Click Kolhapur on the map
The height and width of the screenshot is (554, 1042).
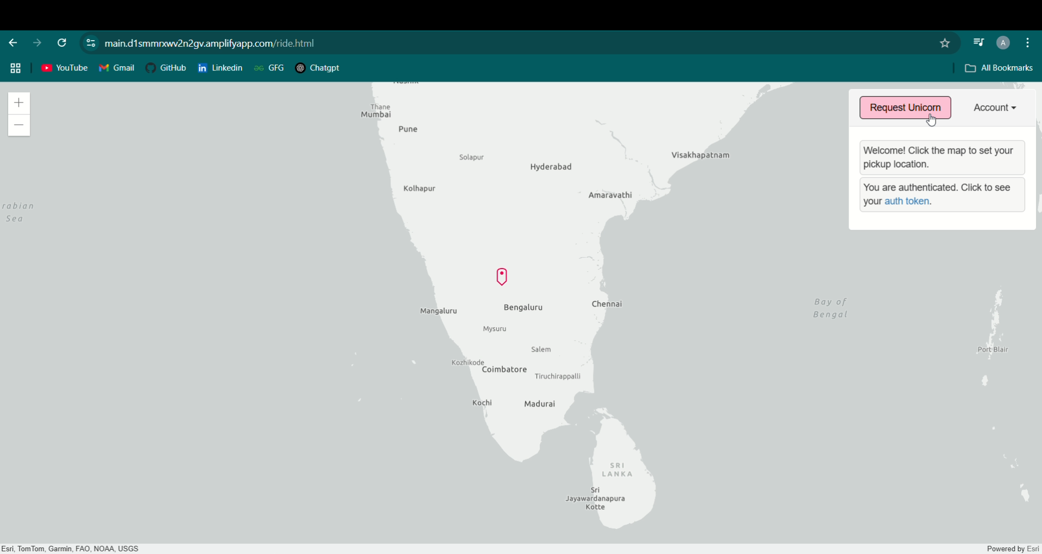419,189
